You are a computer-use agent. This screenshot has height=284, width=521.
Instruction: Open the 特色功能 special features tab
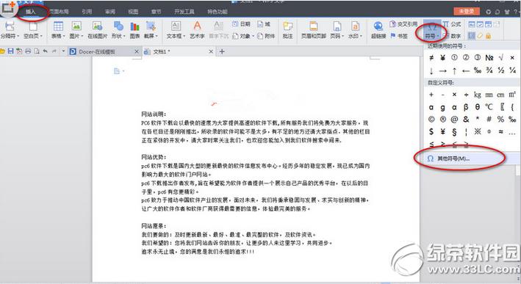click(x=218, y=12)
